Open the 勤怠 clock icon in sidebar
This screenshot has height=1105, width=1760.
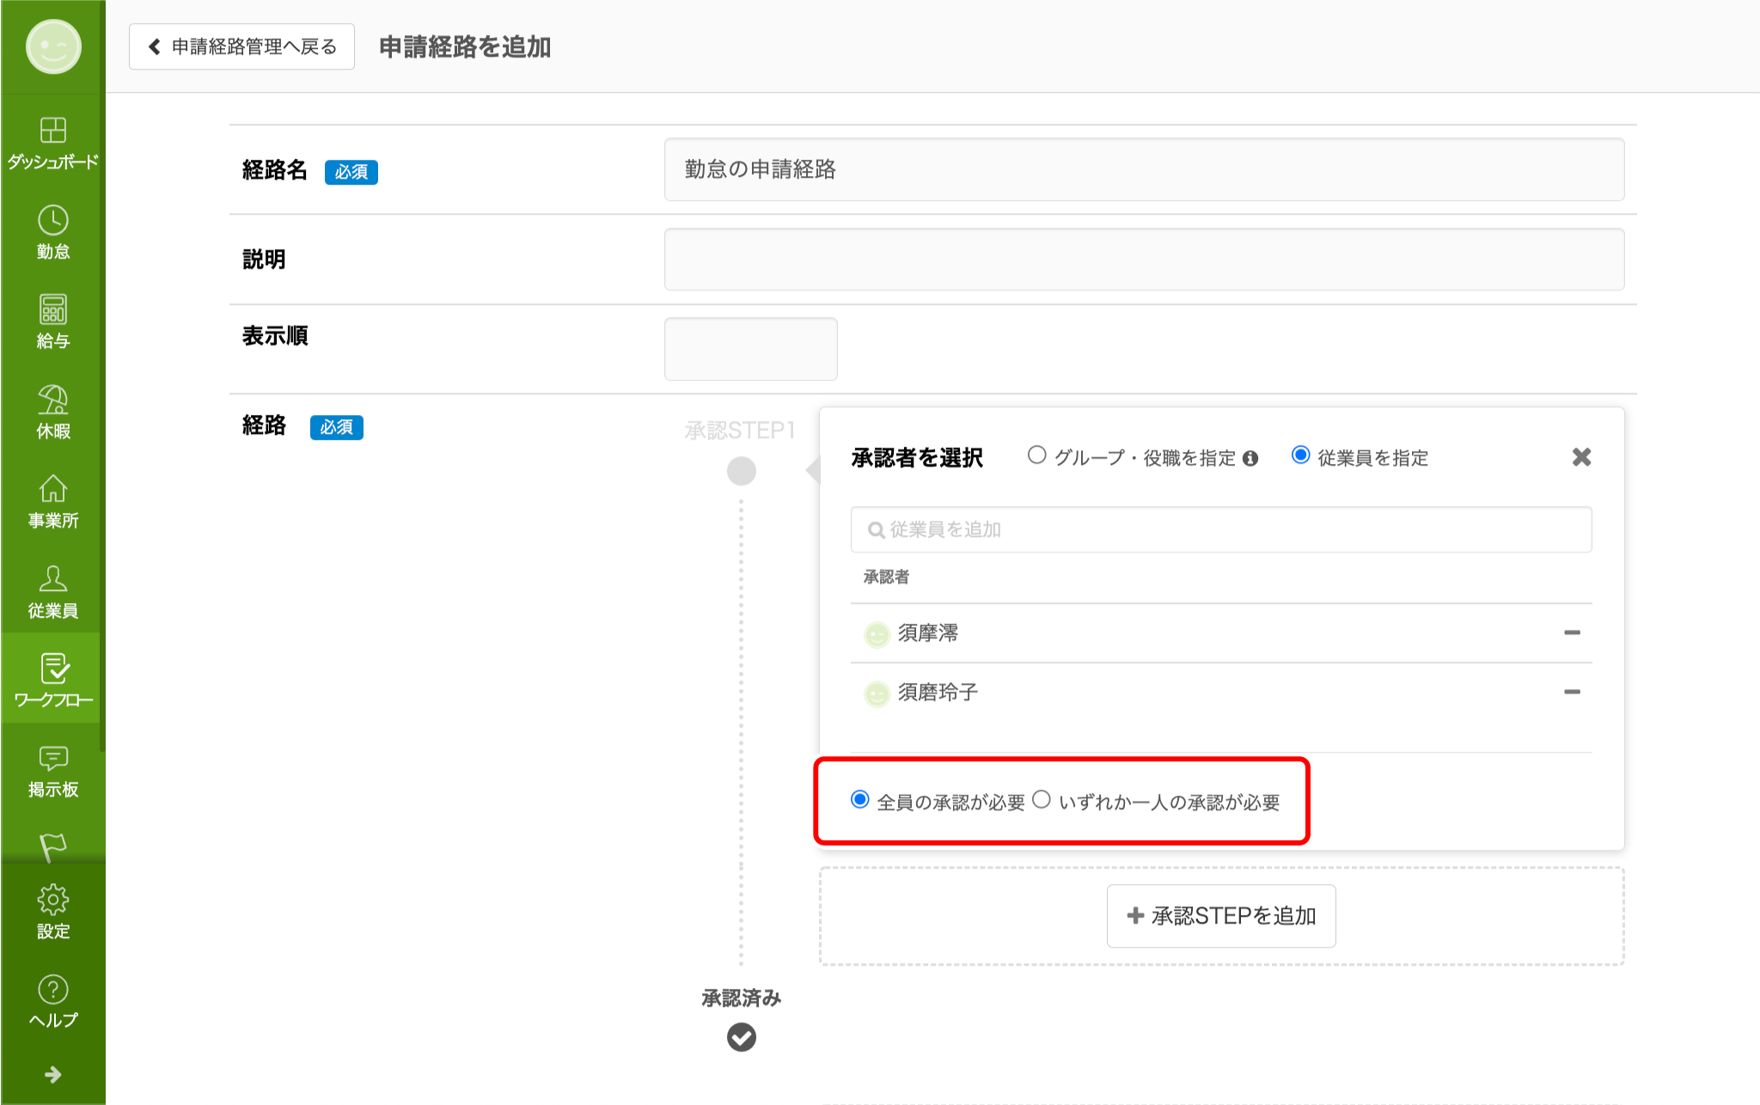52,220
